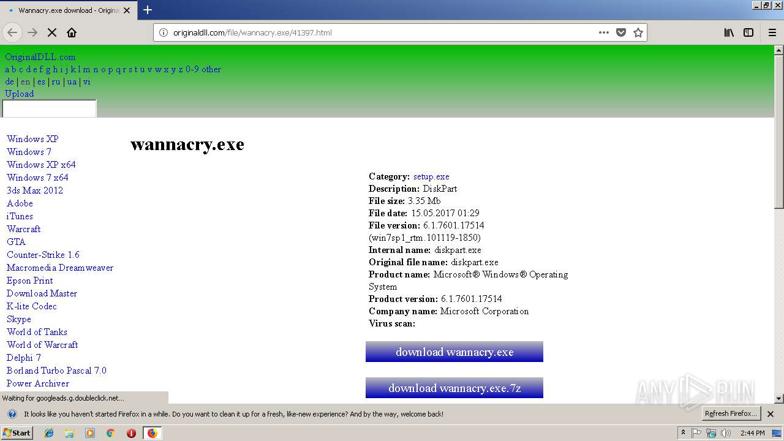784x441 pixels.
Task: Open the Opera taskbar icon
Action: point(131,433)
